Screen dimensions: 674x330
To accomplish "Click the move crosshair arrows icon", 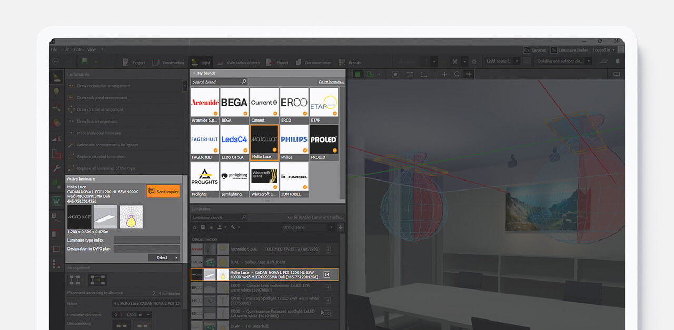I will pos(444,74).
